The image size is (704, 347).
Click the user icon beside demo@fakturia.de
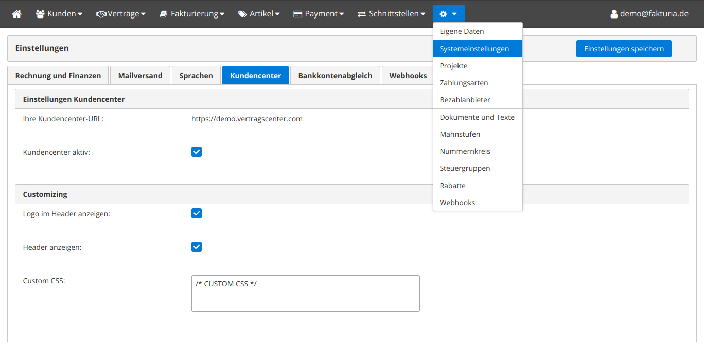[x=613, y=14]
